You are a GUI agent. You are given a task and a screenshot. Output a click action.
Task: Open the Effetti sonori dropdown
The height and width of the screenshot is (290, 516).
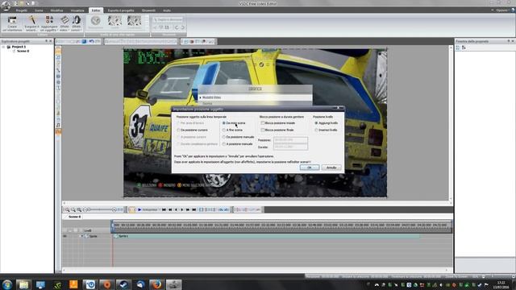point(77,23)
